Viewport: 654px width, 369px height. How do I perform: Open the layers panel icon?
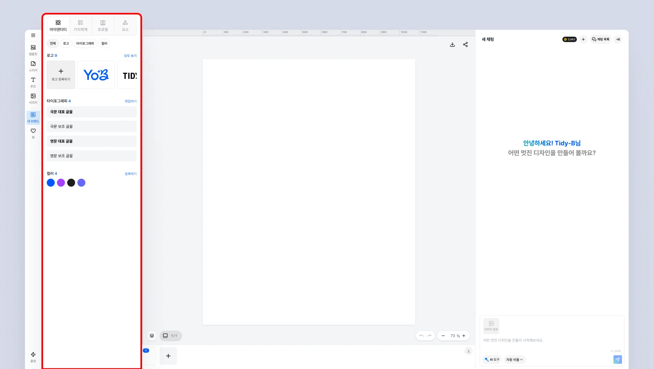pyautogui.click(x=152, y=336)
